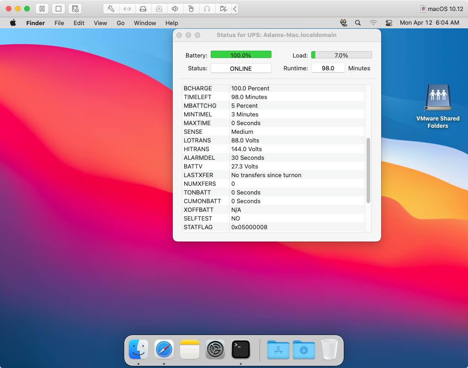Select the XOFFBATT row
Viewport: 468px width, 368px height.
coord(273,210)
